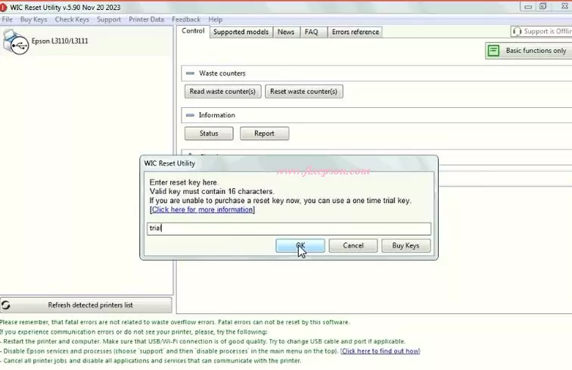Viewport: 572px width, 370px height.
Task: Open the Printer Data menu
Action: [146, 20]
